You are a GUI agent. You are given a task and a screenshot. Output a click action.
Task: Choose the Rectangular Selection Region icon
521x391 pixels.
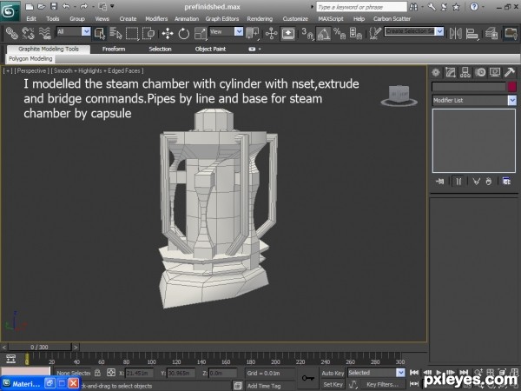[132, 33]
